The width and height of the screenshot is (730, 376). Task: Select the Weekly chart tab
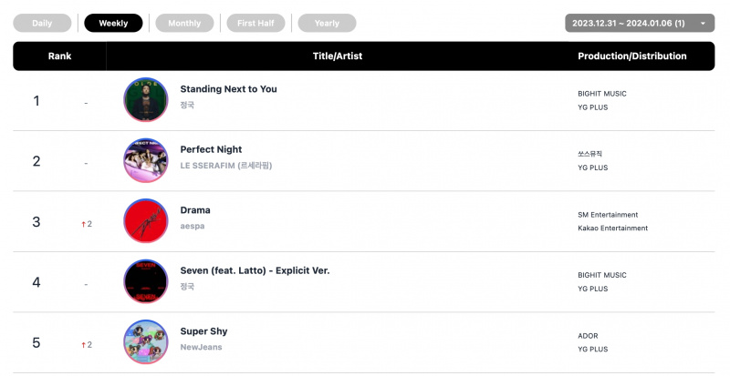pos(113,24)
